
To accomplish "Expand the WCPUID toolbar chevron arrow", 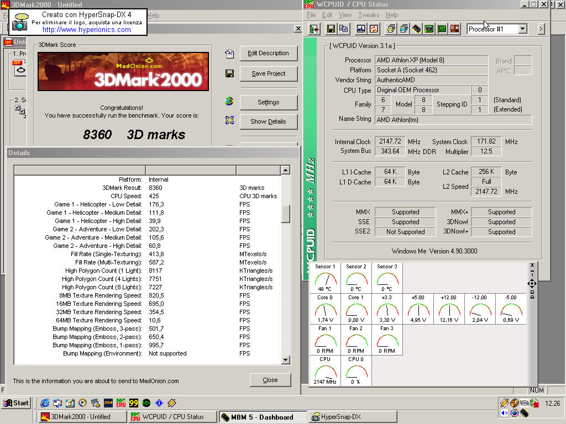I will [541, 29].
